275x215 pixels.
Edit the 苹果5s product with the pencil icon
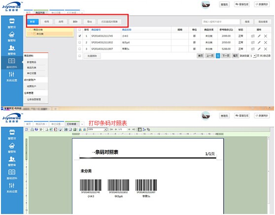[x=259, y=49]
